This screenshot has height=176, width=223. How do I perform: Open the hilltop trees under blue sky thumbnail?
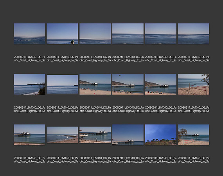[160, 135]
